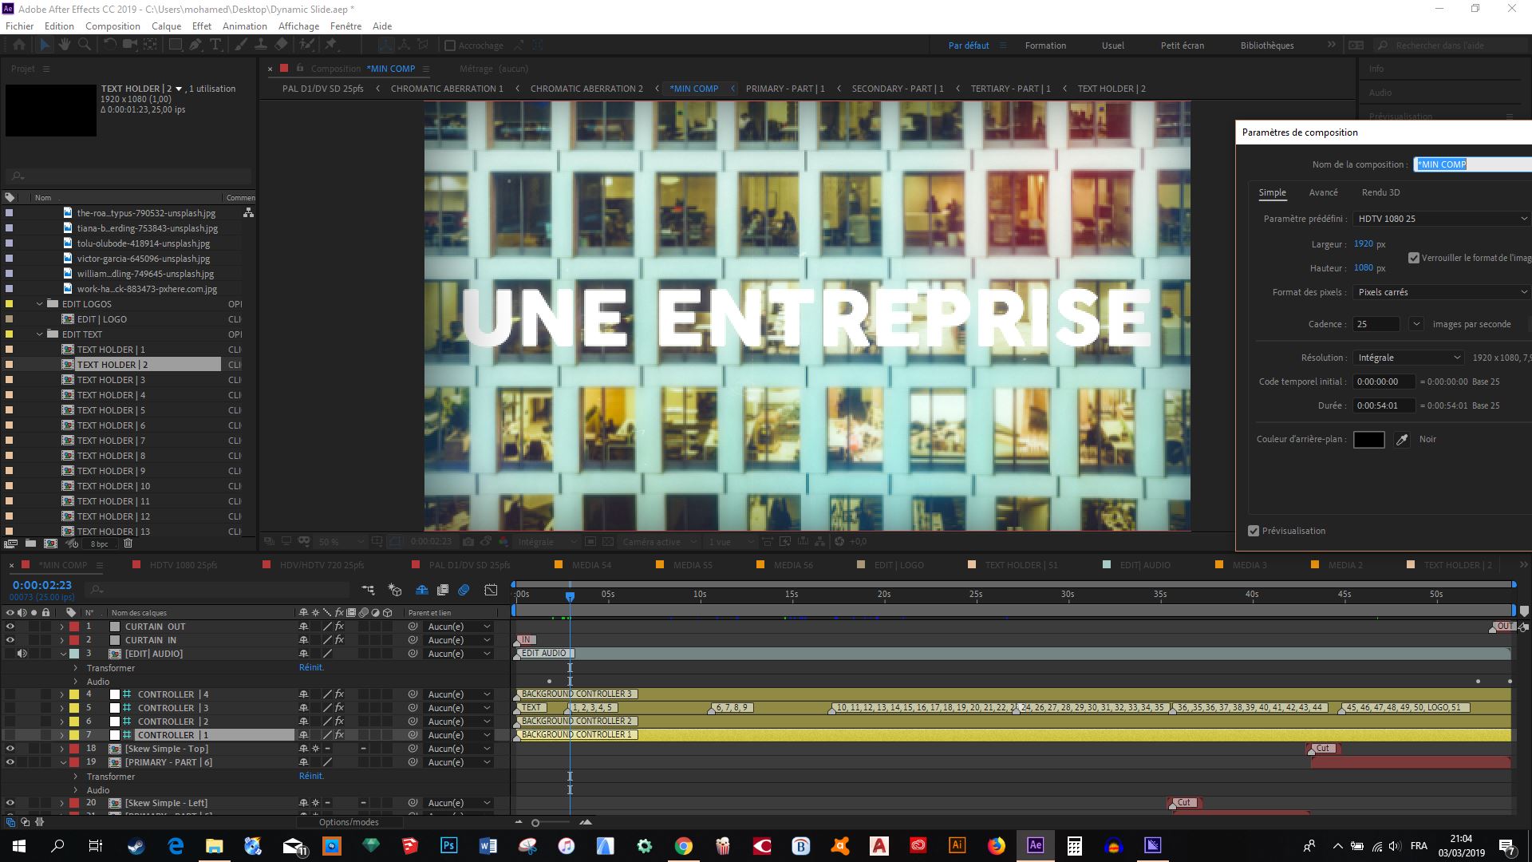Collapse the [EDIT| AUDIO] layer properties
Viewport: 1532px width, 862px height.
pyautogui.click(x=62, y=654)
